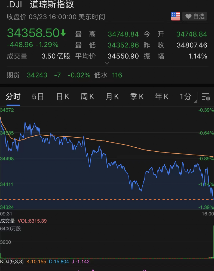
Task: Switch to the 5日 chart tab
Action: coord(38,97)
